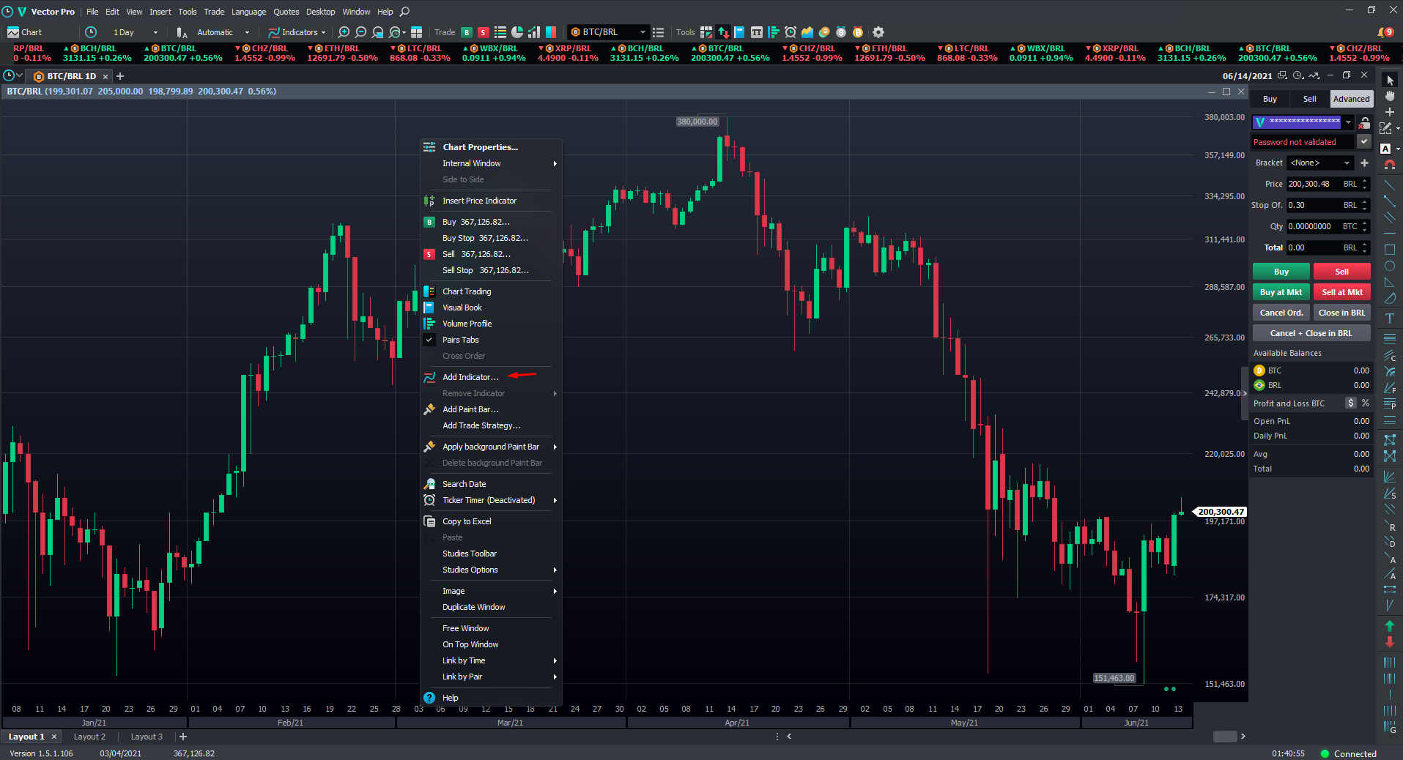This screenshot has width=1403, height=760.
Task: Open the notifications bell with 9 alerts
Action: [x=1385, y=32]
